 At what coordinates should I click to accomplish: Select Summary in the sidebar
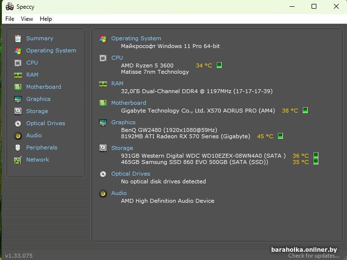coord(40,38)
